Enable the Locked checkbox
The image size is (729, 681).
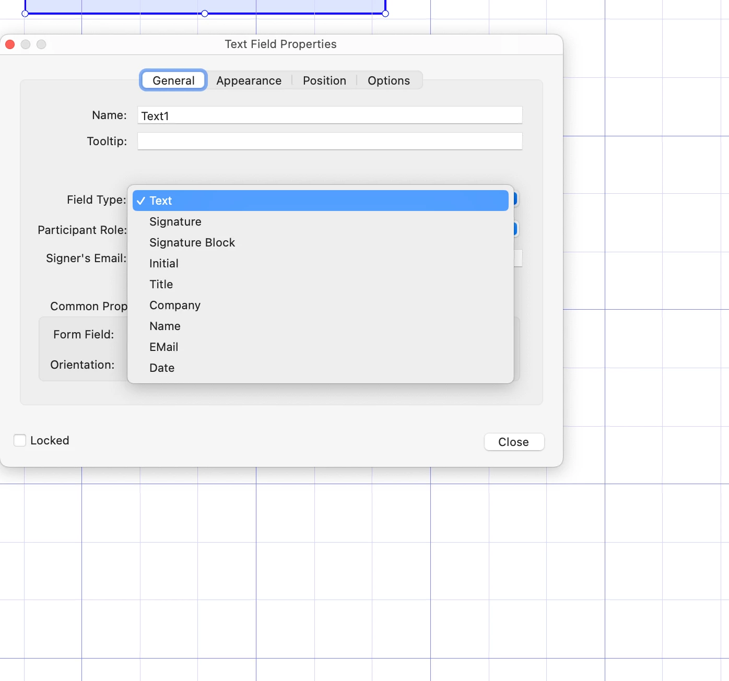coord(20,440)
